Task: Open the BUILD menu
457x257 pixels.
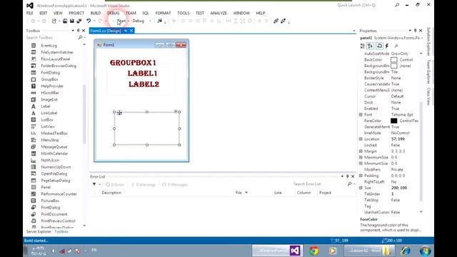Action: coord(96,13)
